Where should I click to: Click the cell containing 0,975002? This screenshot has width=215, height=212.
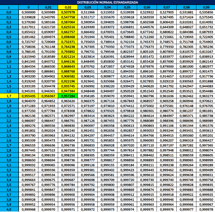[x=146, y=106]
